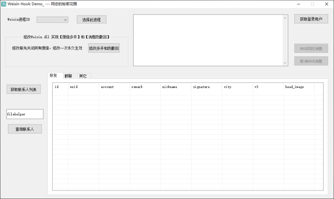The height and width of the screenshot is (199, 334).
Task: Focus the filehelper input field
Action: coord(25,114)
